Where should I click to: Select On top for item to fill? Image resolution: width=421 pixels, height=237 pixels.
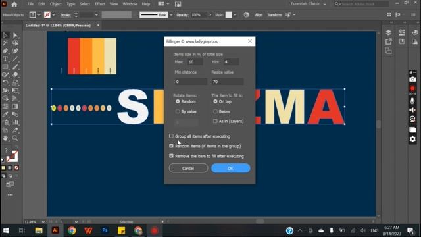215,101
